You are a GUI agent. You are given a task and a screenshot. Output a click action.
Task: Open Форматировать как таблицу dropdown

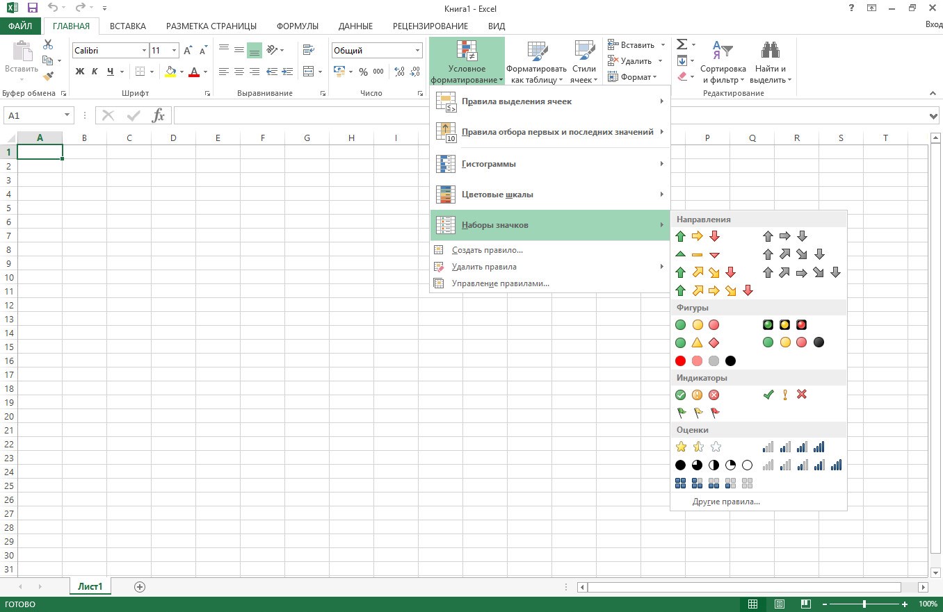pyautogui.click(x=536, y=63)
